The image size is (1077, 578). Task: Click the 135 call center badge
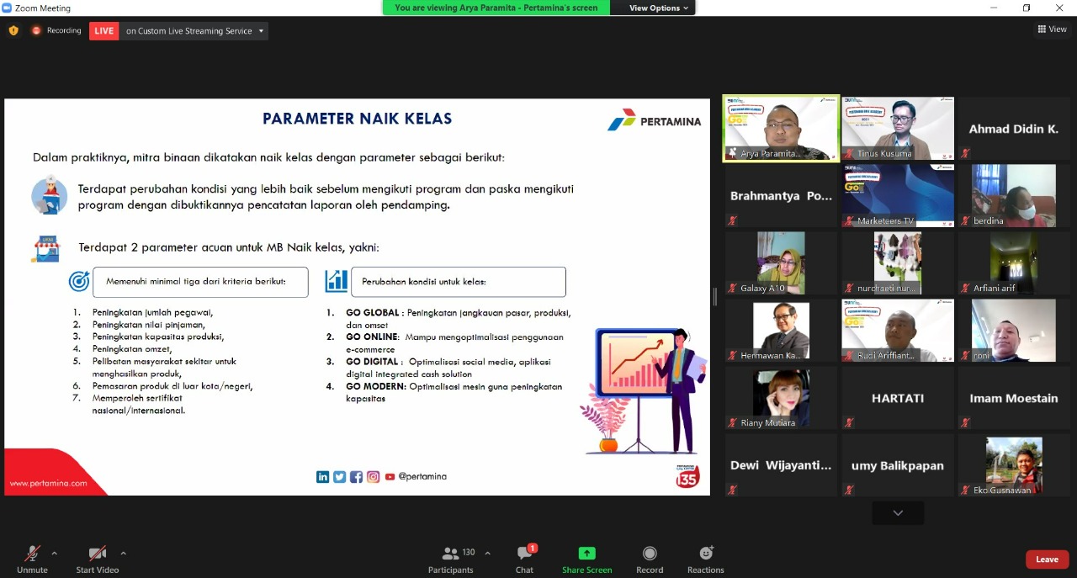coord(687,475)
